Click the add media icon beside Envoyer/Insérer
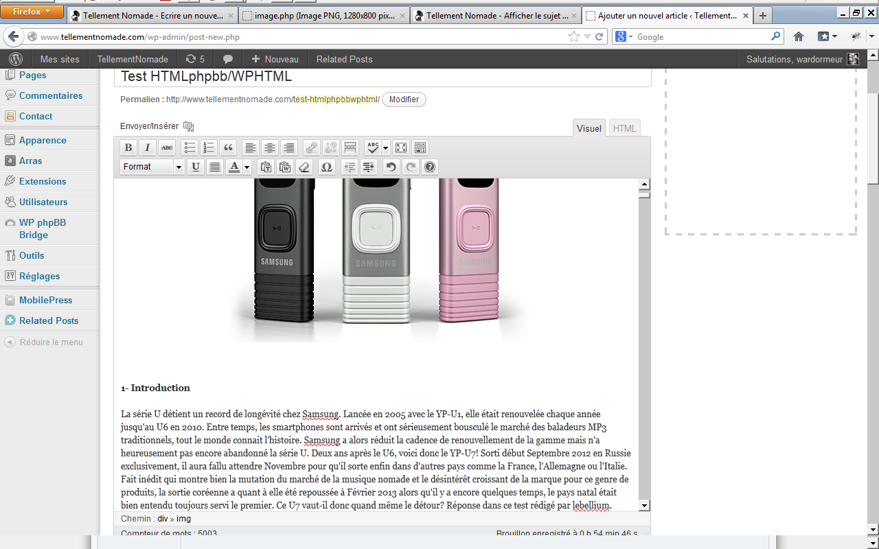 point(189,126)
